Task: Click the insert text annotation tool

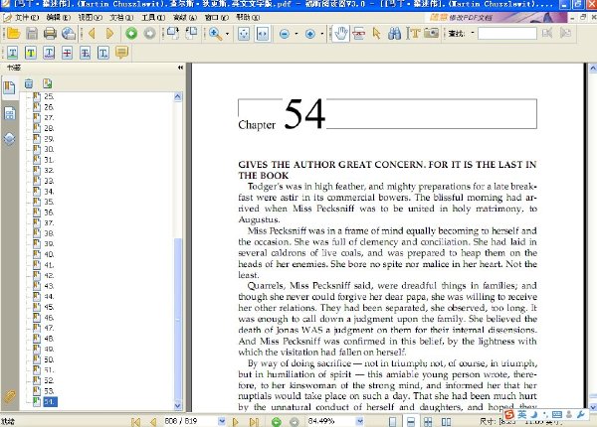Action: (103, 53)
